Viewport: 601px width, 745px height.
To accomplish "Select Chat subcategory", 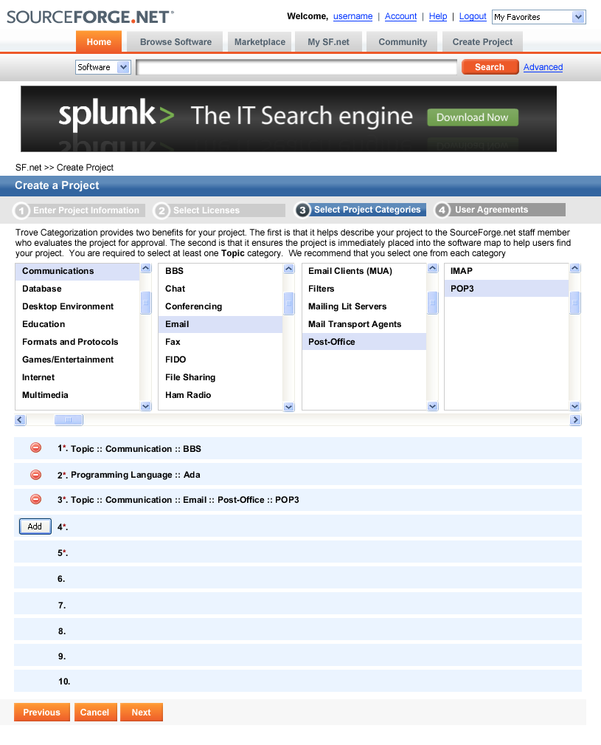I will point(220,289).
